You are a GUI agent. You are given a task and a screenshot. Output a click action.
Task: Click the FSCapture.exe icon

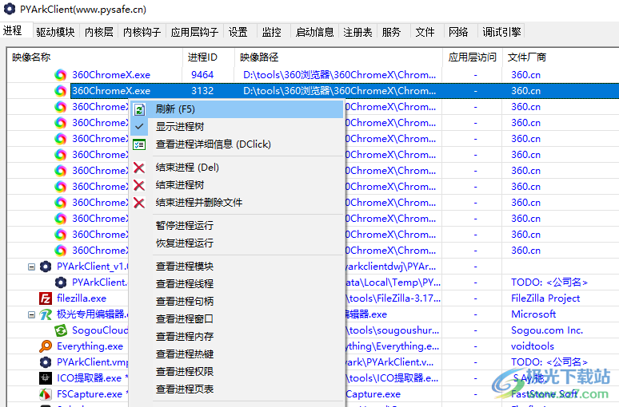tap(46, 394)
